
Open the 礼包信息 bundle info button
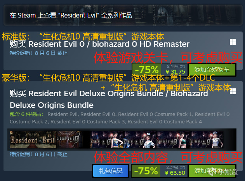coord(111,171)
